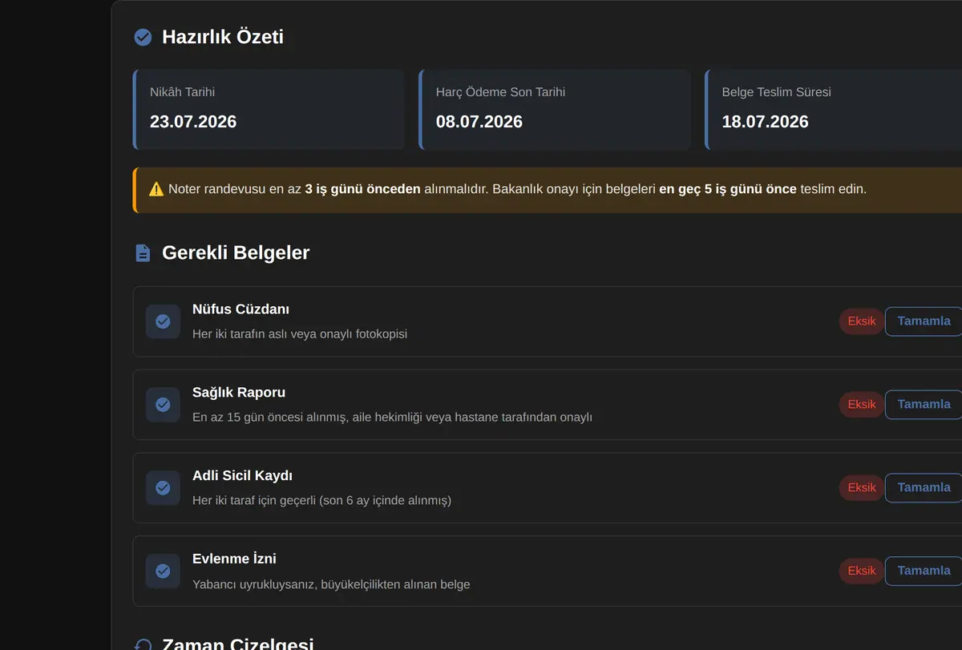The image size is (962, 650).
Task: Click the check-circle icon beside Hazırlık Özeti
Action: coord(143,37)
